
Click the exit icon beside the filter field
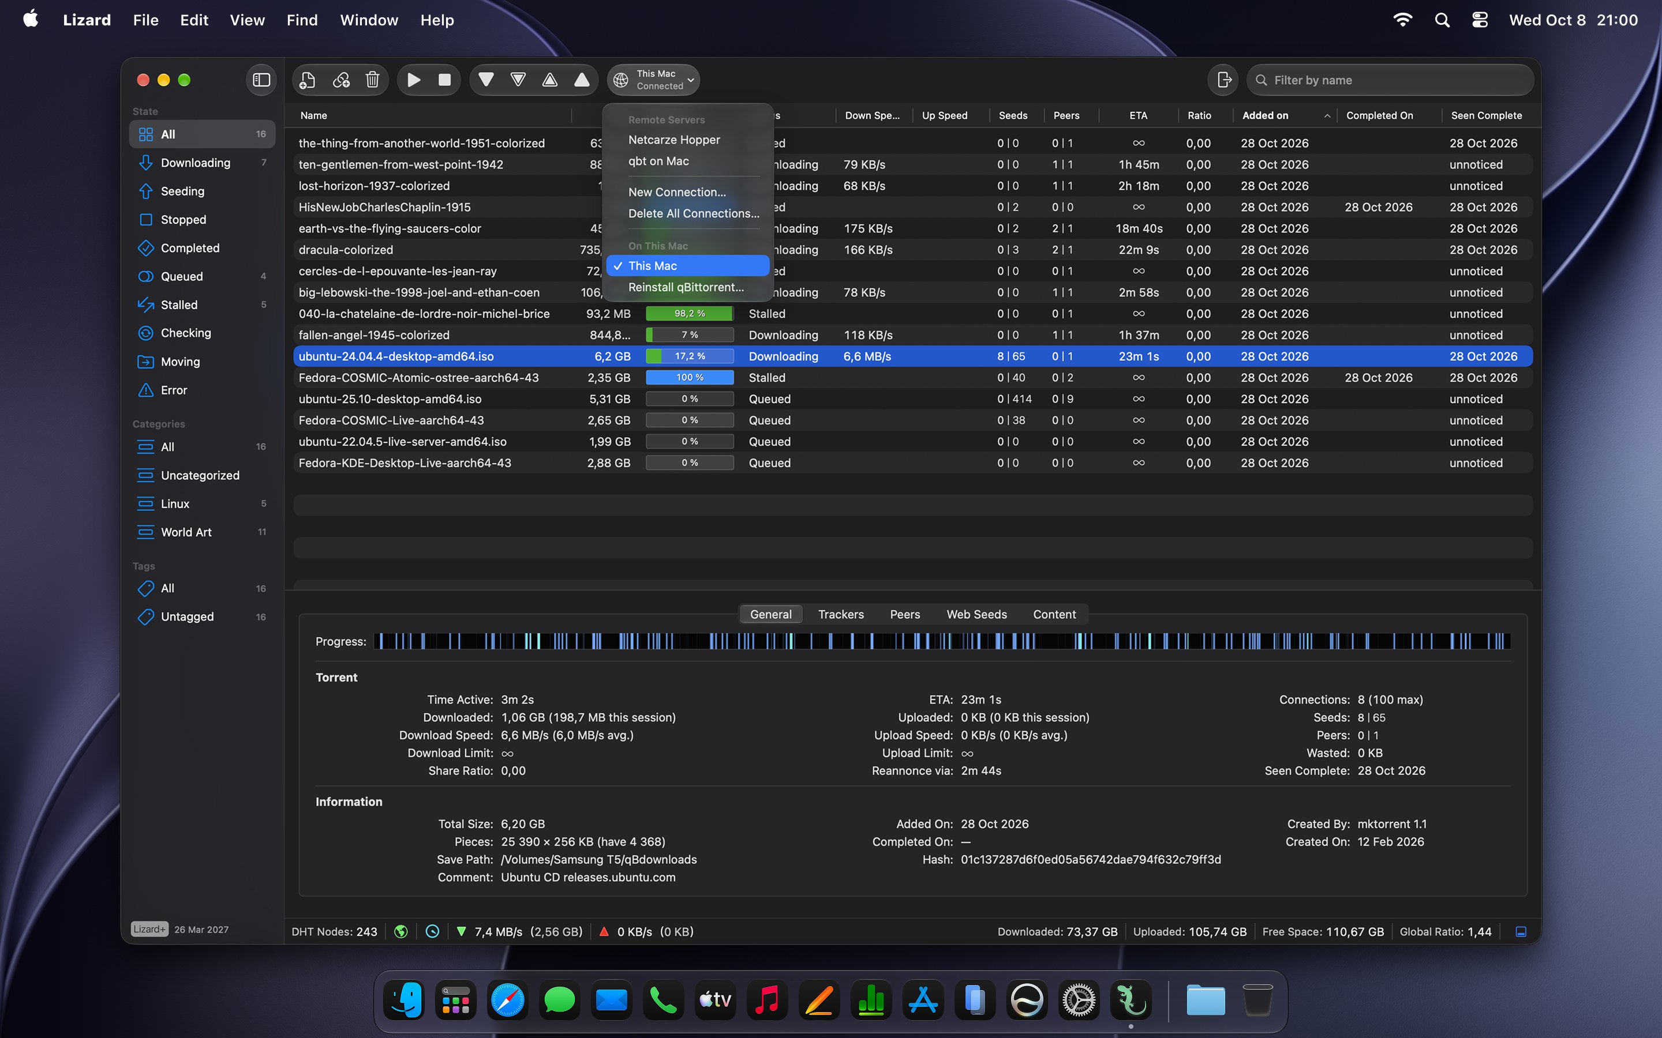click(1224, 80)
